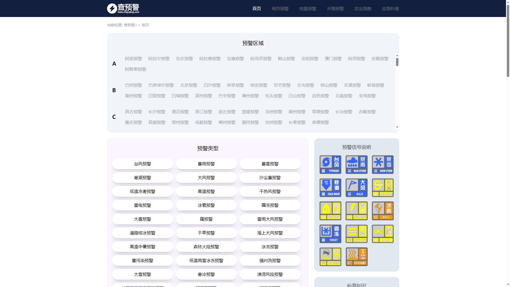Go to the 首页 nav tab

[257, 9]
